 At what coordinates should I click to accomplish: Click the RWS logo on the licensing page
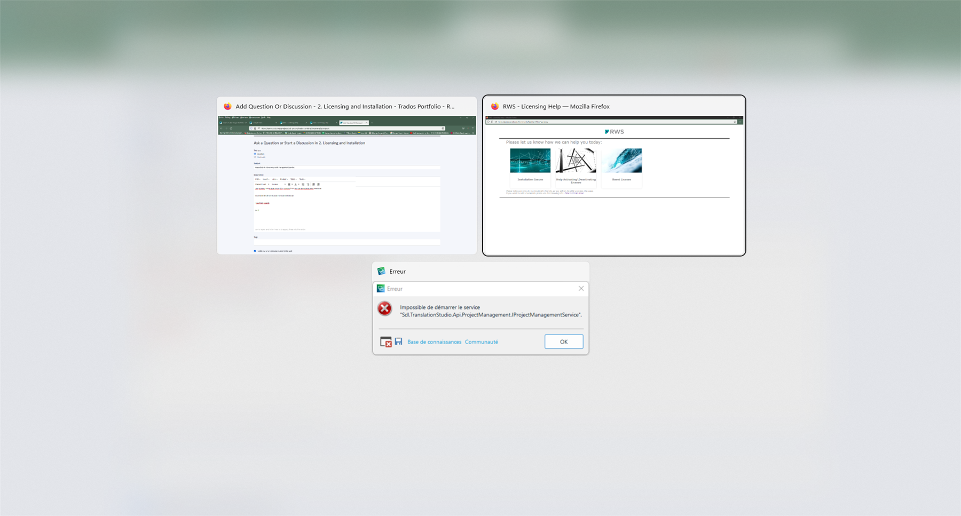pyautogui.click(x=614, y=131)
